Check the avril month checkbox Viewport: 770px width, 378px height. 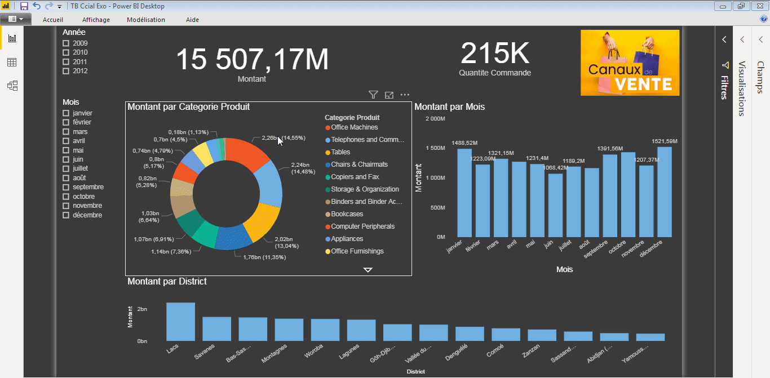66,141
